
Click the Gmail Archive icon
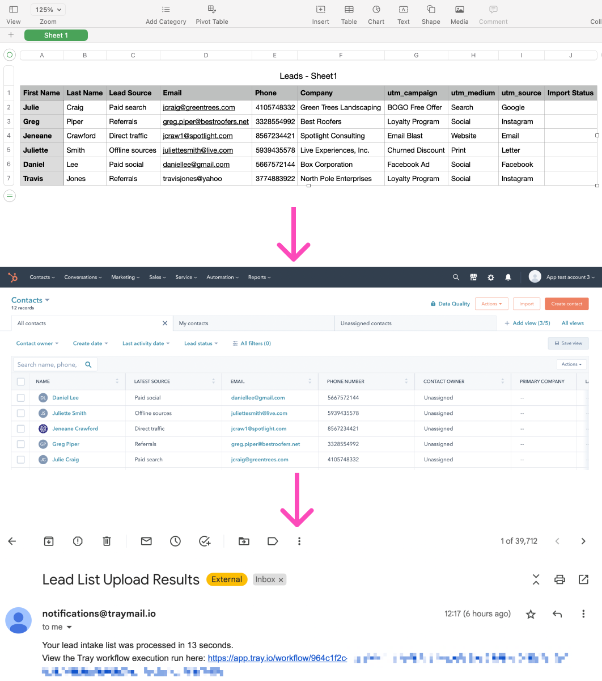tap(49, 541)
